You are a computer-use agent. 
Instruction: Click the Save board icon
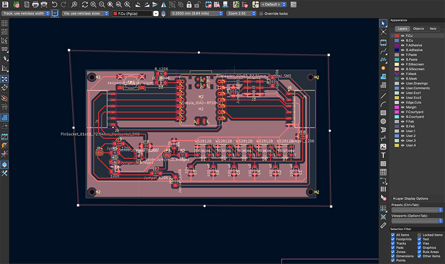click(x=5, y=4)
